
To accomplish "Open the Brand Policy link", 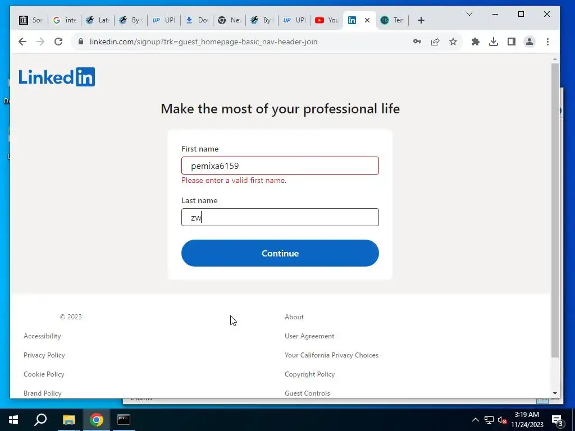I will click(x=43, y=393).
